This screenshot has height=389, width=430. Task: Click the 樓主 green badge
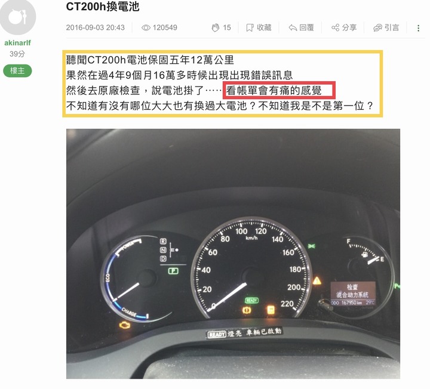click(x=17, y=70)
